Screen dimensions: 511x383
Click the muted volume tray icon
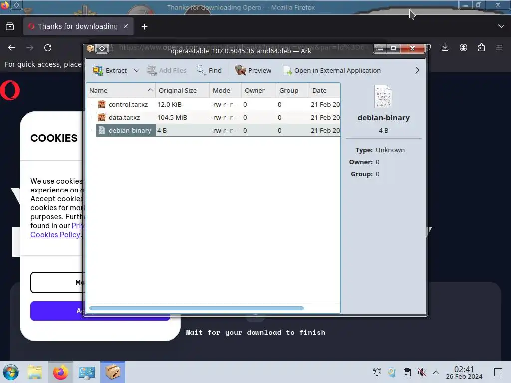422,372
